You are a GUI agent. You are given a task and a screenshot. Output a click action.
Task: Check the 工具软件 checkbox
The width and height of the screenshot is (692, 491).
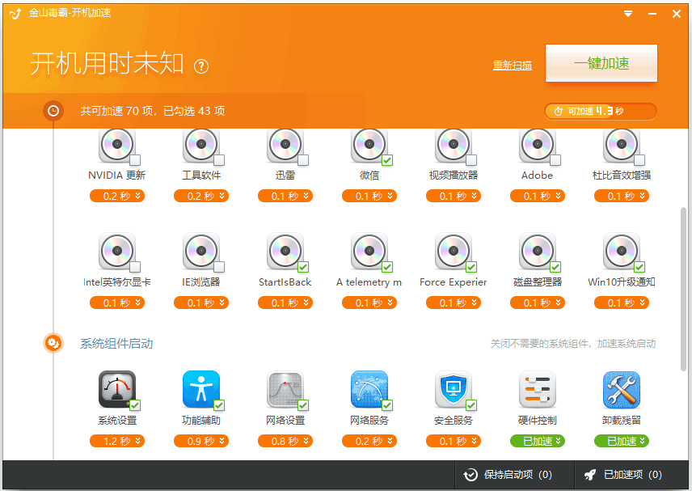[x=219, y=160]
